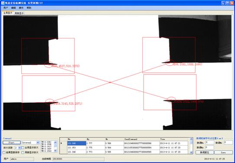Viewport: 235px width, 163px height.
Task: Click the Save button
Action: point(223,152)
